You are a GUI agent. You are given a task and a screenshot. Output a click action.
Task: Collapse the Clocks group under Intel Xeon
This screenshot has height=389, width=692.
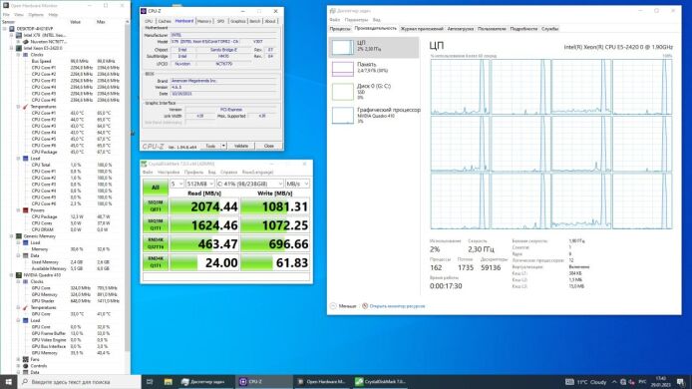pos(19,55)
